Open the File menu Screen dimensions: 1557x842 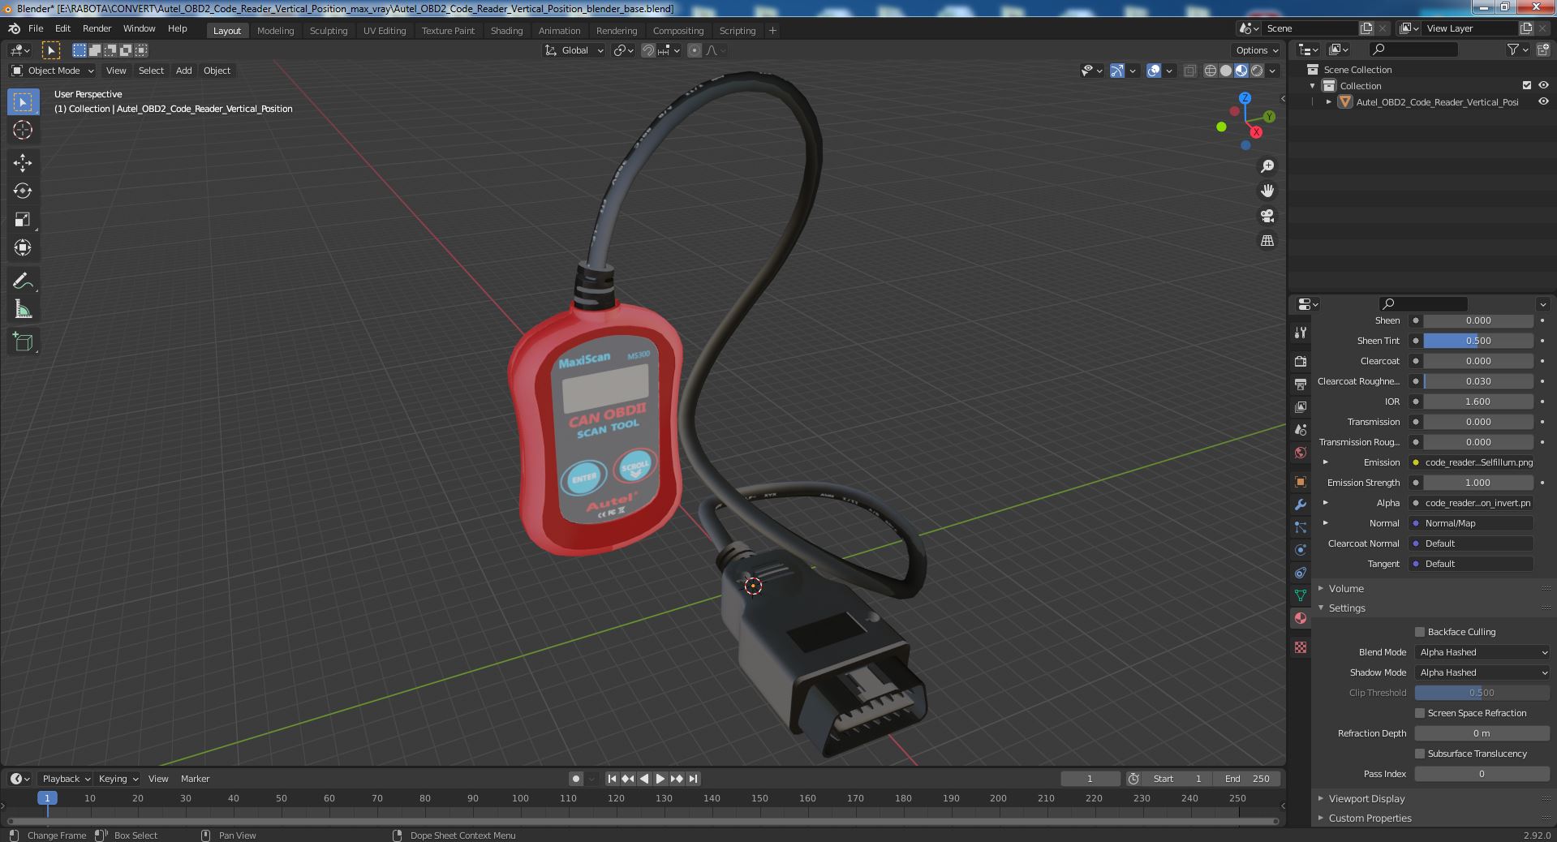36,28
